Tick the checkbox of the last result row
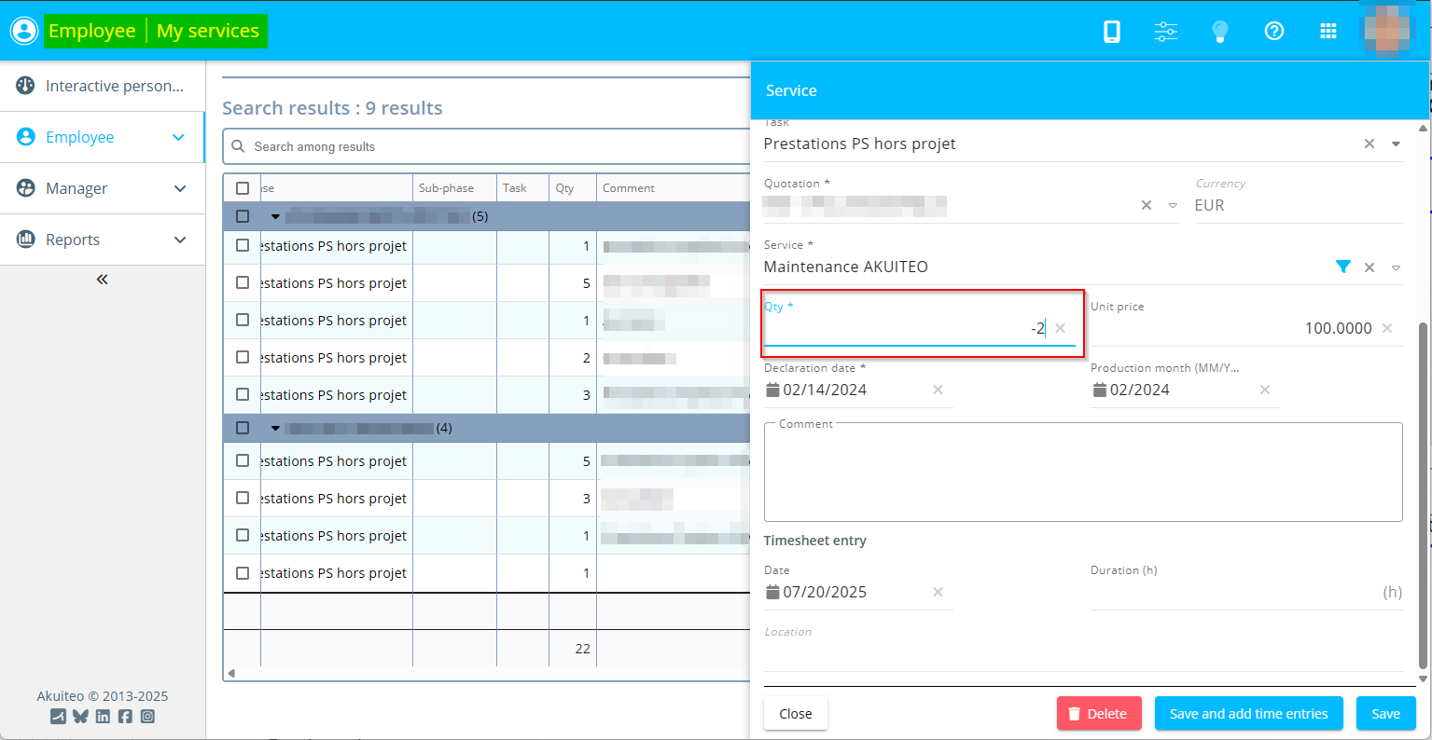The image size is (1432, 740). (x=243, y=573)
